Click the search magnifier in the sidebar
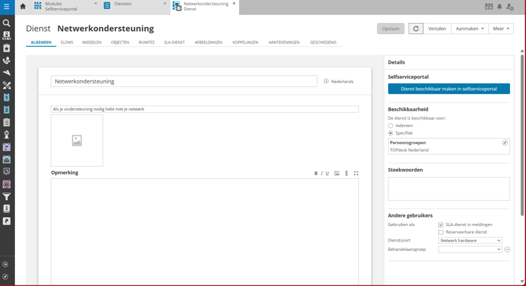526x286 pixels. 7,23
